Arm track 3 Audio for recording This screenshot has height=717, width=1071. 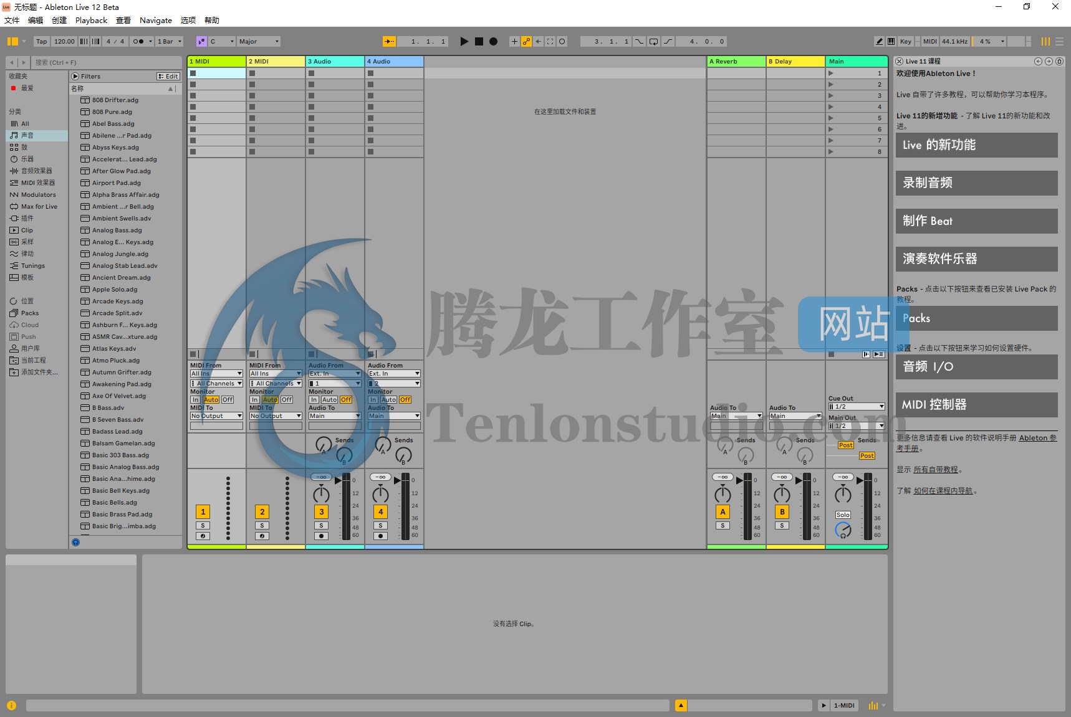[x=322, y=536]
